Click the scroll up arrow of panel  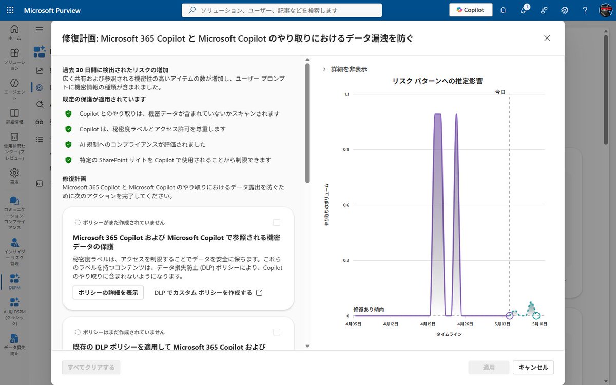click(x=307, y=59)
